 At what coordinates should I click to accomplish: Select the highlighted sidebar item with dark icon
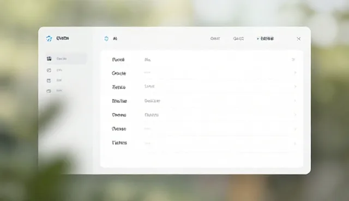pos(66,58)
